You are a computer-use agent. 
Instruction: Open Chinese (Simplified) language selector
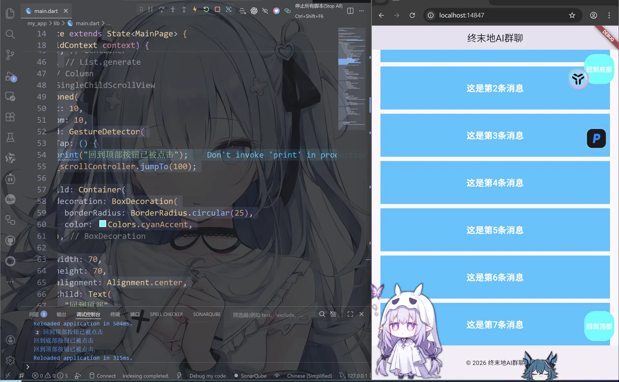click(x=309, y=376)
